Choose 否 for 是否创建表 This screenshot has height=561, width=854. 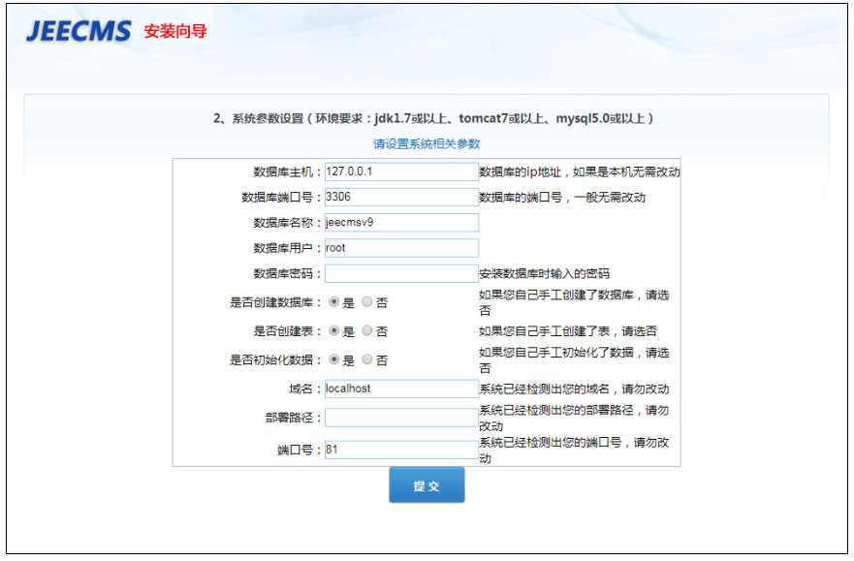[x=366, y=330]
